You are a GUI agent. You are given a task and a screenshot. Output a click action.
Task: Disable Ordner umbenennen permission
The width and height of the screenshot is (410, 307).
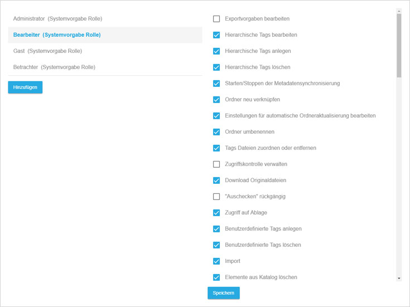pyautogui.click(x=216, y=132)
